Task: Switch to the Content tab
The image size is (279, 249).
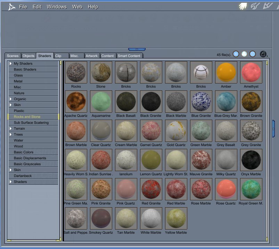Action: click(x=107, y=56)
